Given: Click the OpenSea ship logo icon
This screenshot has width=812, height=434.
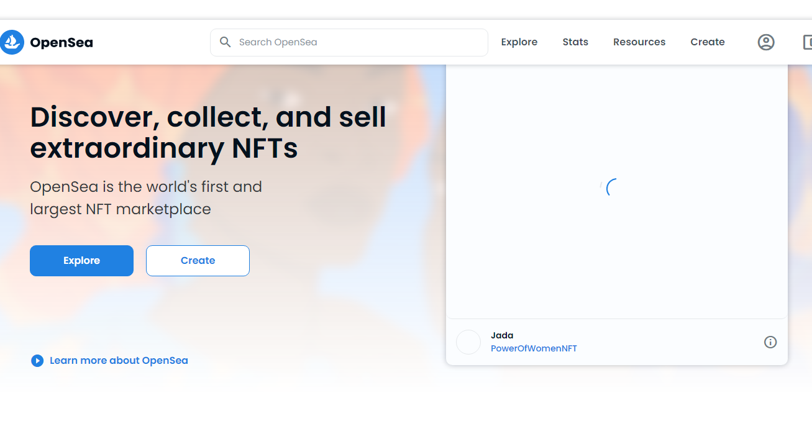Looking at the screenshot, I should 11,42.
